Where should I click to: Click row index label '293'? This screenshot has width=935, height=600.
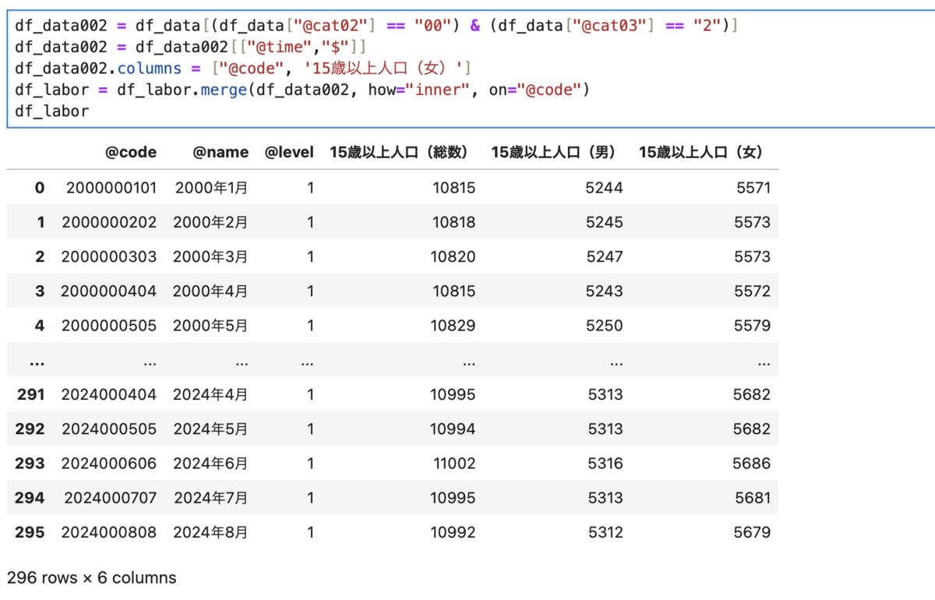(x=30, y=463)
